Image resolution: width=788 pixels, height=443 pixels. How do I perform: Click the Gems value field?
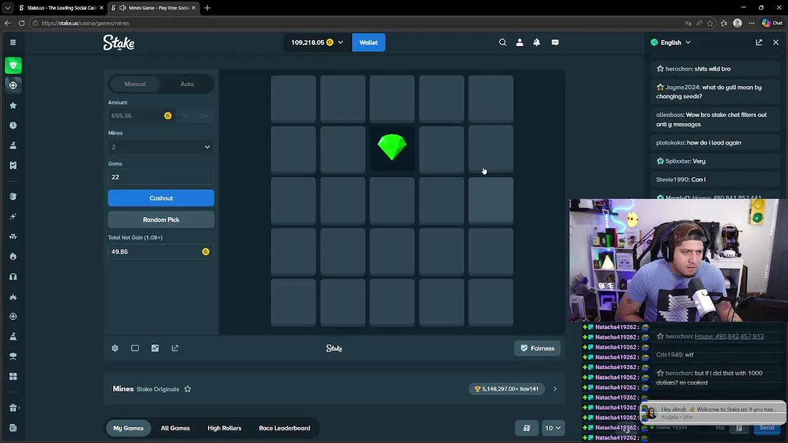(x=161, y=177)
